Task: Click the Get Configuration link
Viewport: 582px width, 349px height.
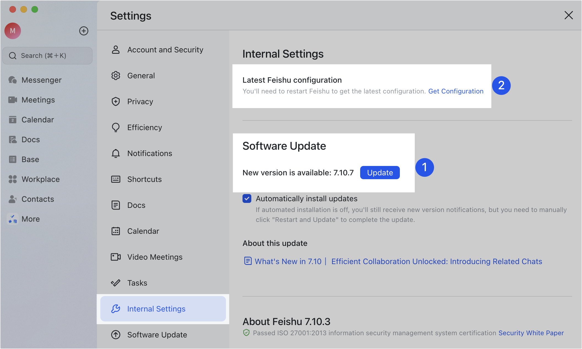Action: (x=456, y=91)
